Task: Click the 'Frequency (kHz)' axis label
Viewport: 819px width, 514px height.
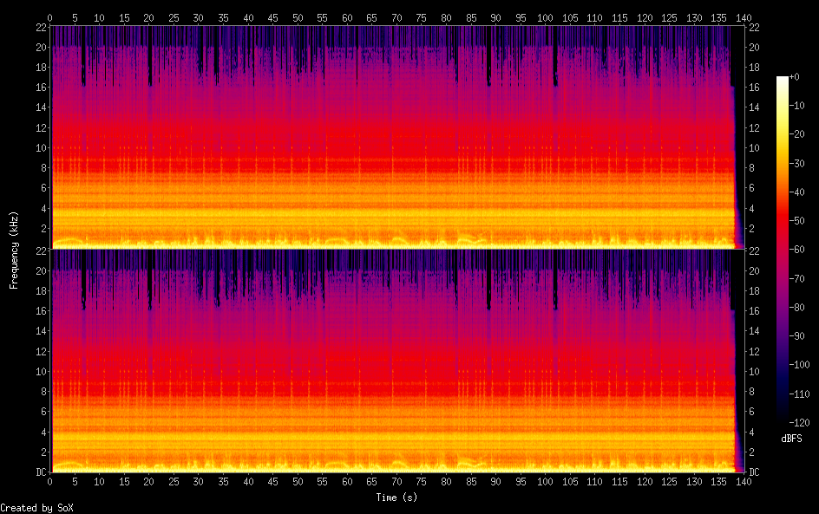Action: tap(14, 250)
